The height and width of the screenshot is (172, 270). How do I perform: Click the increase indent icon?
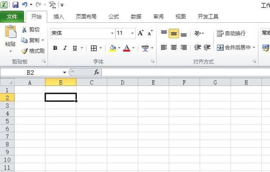pyautogui.click(x=207, y=47)
